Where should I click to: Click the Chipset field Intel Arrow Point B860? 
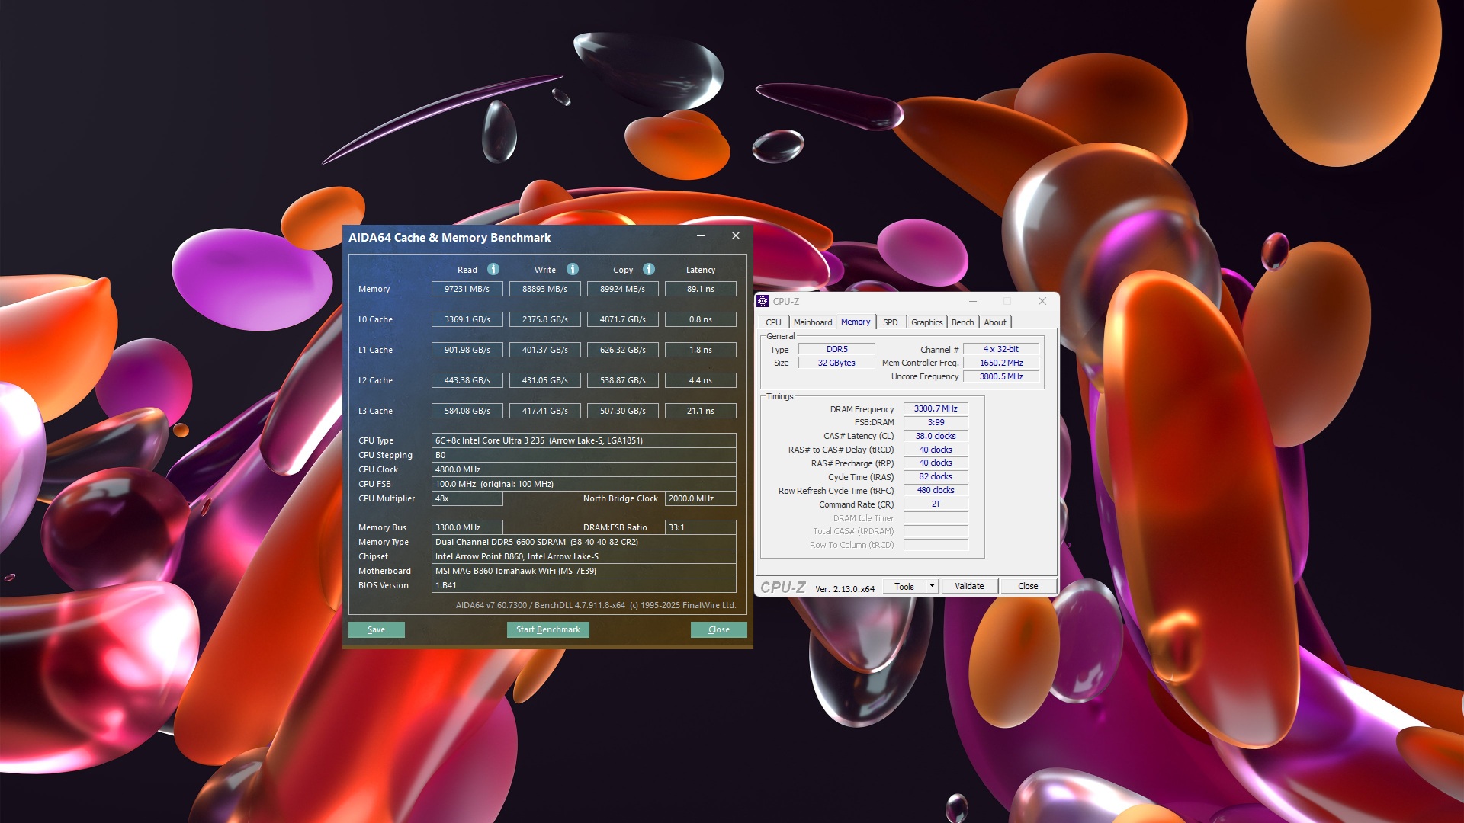pyautogui.click(x=584, y=556)
